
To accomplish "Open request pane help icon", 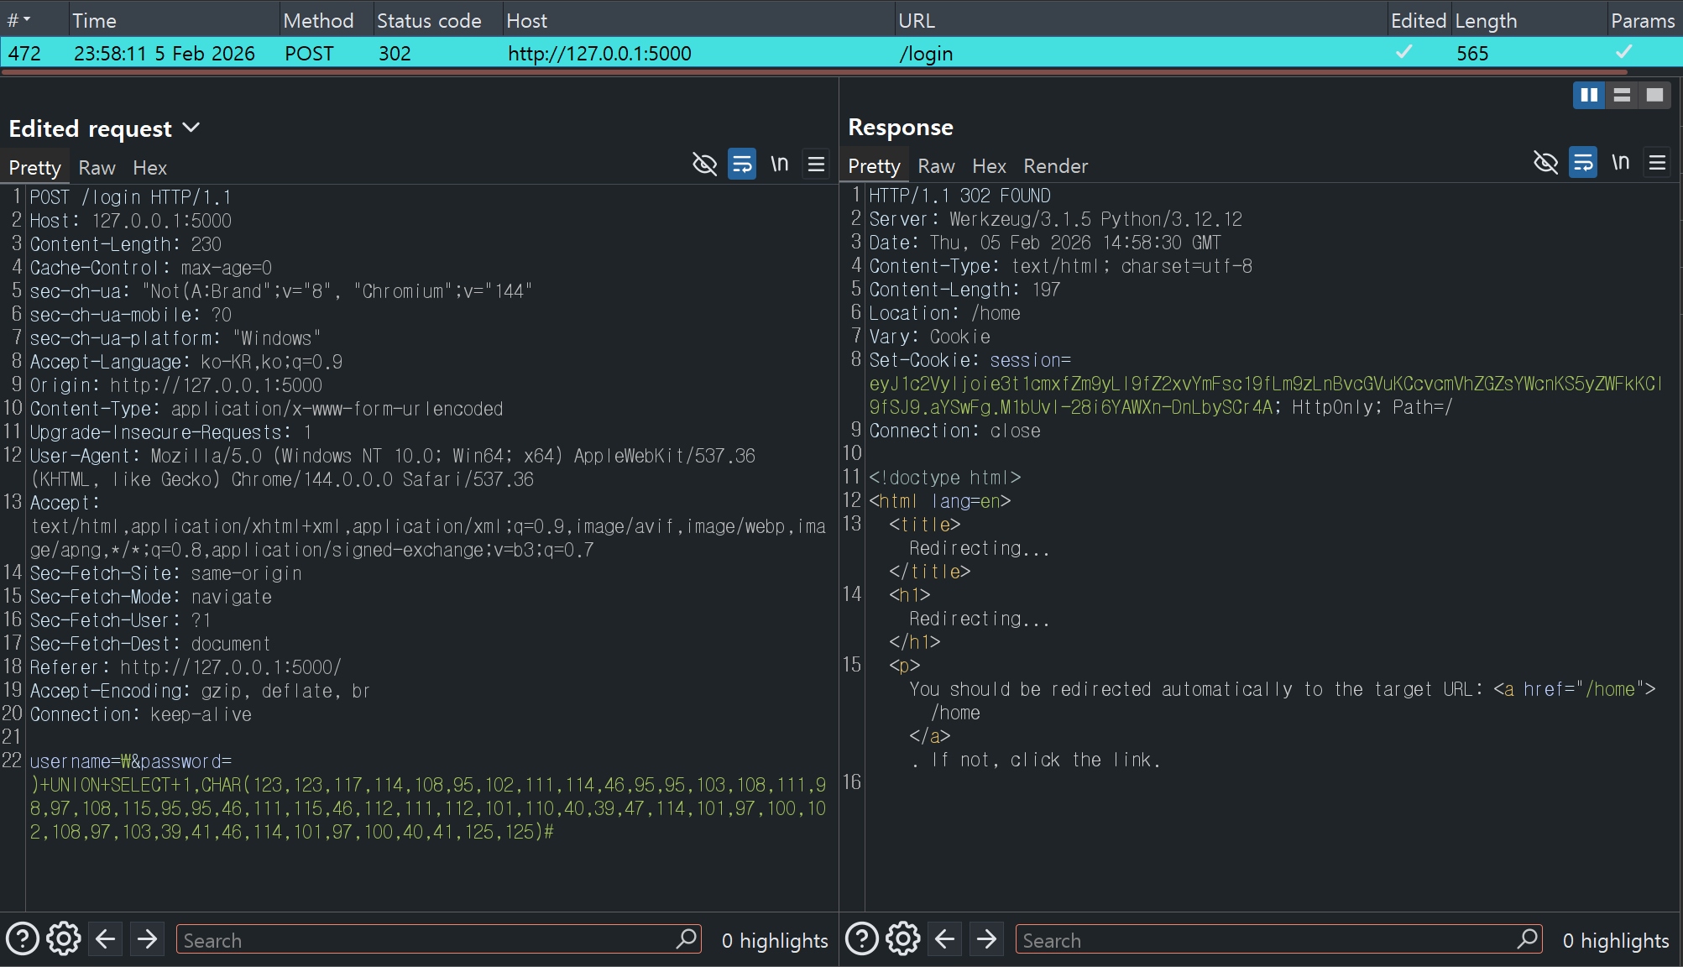I will pyautogui.click(x=23, y=938).
